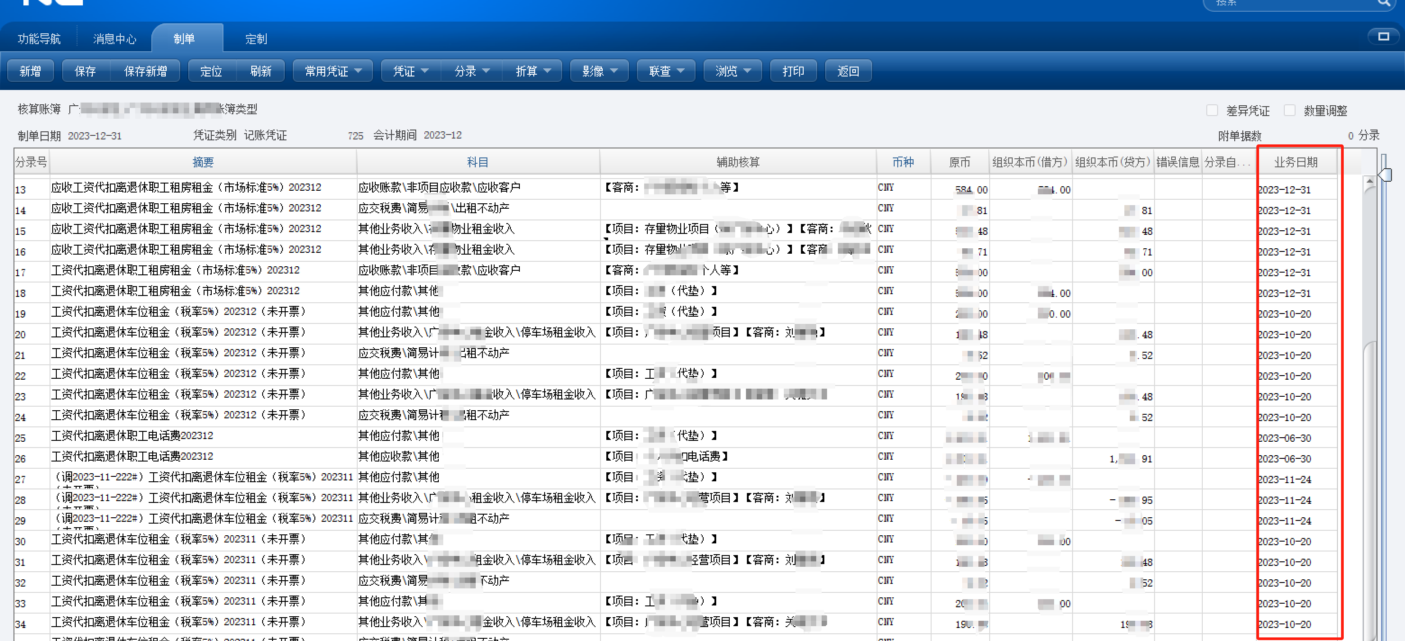
Task: Click the 2023-06-30 date in row 25
Action: pos(1284,438)
